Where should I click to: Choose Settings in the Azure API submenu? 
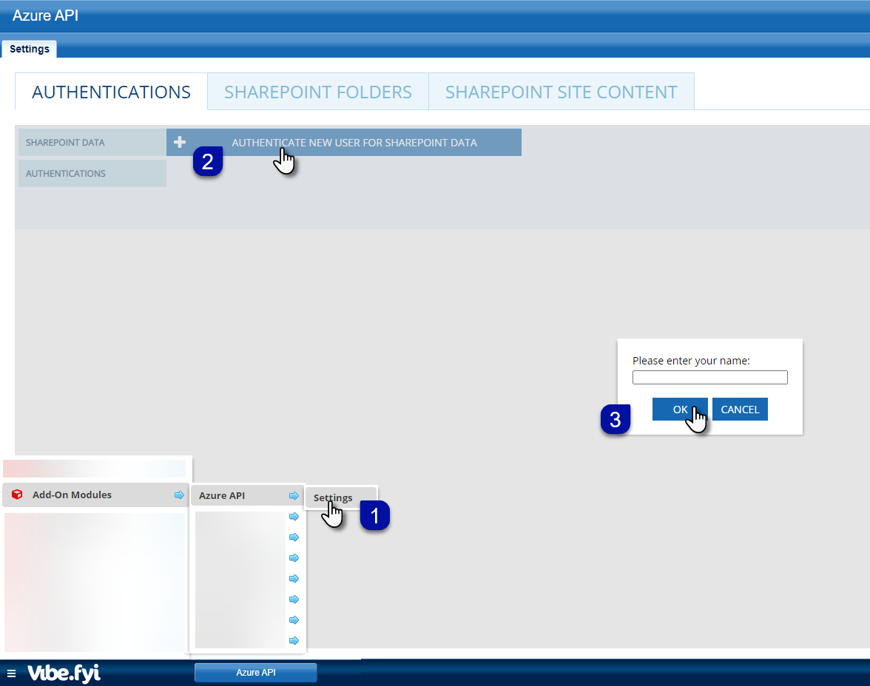pos(340,497)
